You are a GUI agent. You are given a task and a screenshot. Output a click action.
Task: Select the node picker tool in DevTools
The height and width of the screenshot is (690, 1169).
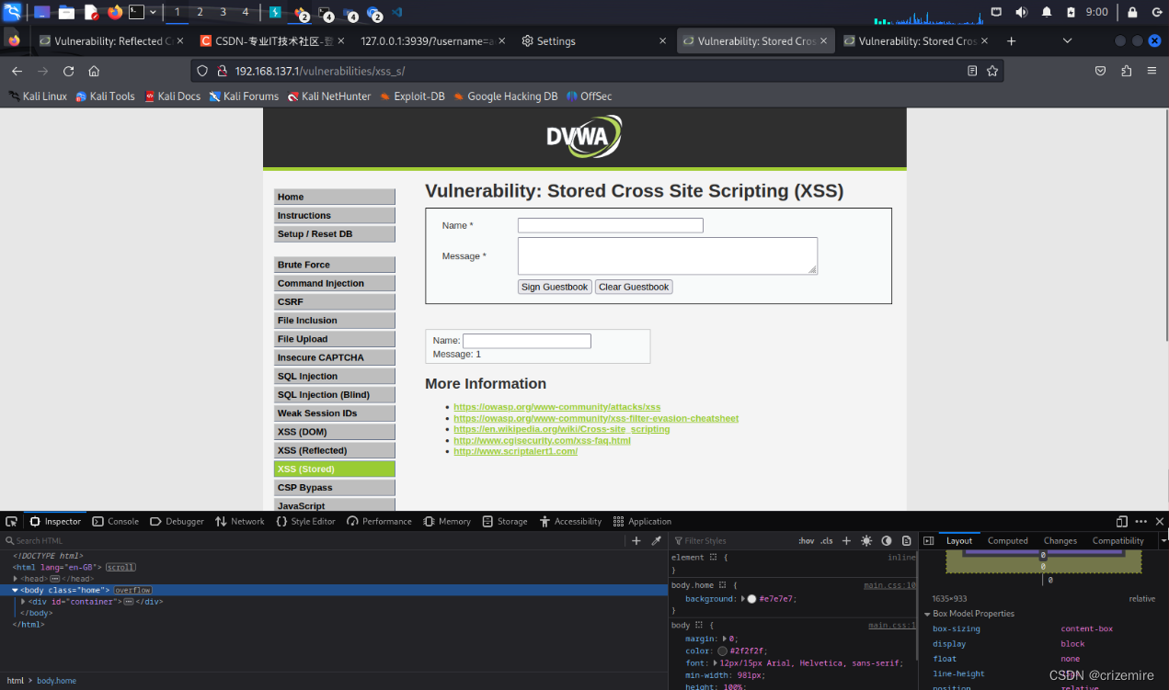11,521
